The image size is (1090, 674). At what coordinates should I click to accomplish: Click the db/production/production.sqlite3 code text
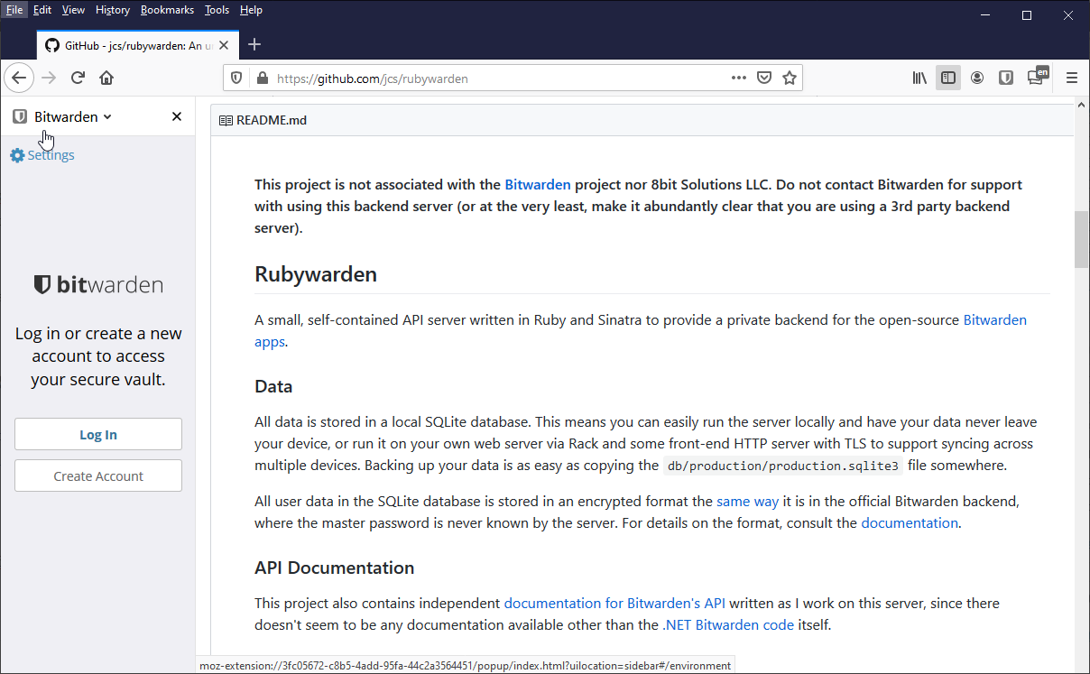pyautogui.click(x=783, y=466)
